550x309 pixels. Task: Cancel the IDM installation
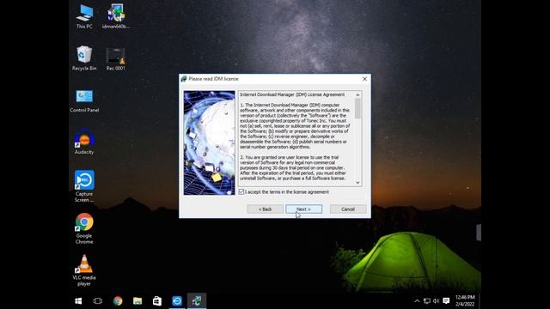click(348, 209)
